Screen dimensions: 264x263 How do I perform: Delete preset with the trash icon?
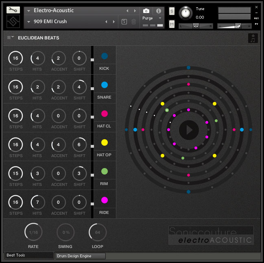133,22
